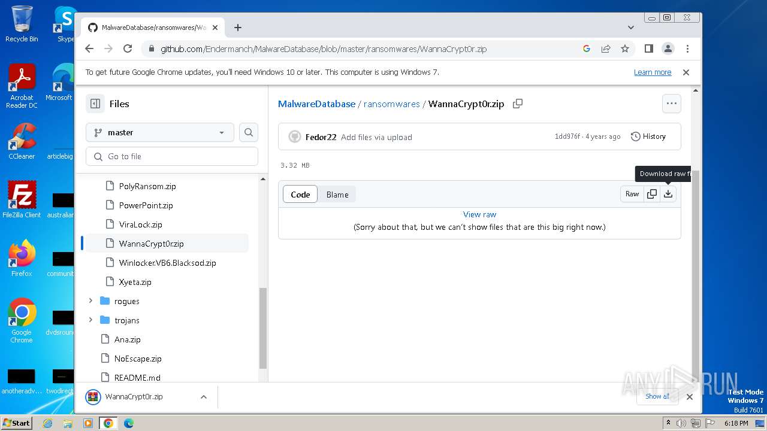Launch Firefox desktop shortcut
Image resolution: width=767 pixels, height=431 pixels.
coord(22,258)
